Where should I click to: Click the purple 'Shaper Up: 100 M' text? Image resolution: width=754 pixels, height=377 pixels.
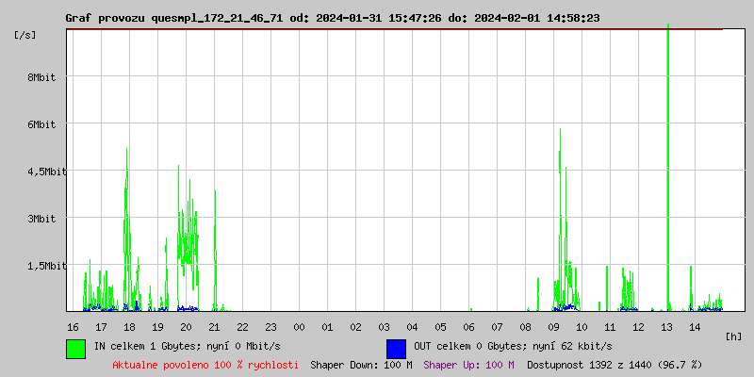pos(468,365)
